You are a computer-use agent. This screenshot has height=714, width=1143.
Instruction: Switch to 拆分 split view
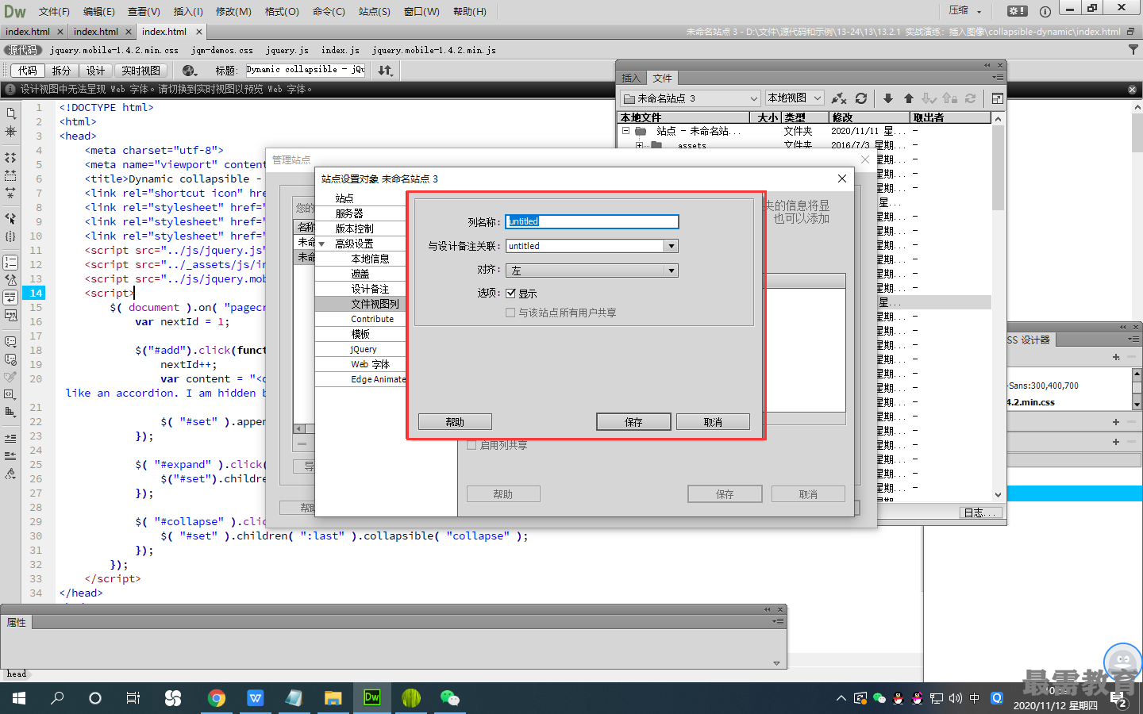click(x=62, y=71)
